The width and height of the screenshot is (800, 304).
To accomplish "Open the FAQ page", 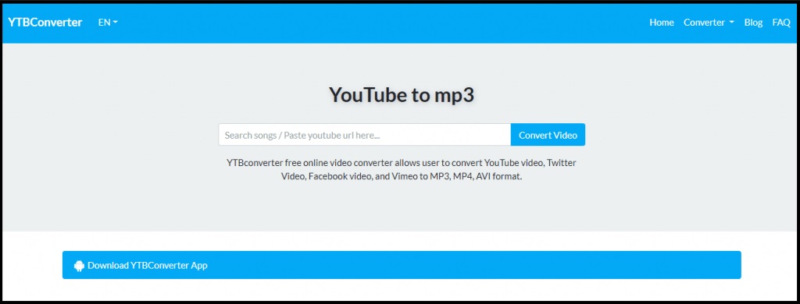I will coord(781,23).
